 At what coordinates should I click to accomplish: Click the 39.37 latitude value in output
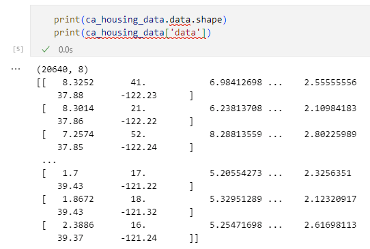70,238
